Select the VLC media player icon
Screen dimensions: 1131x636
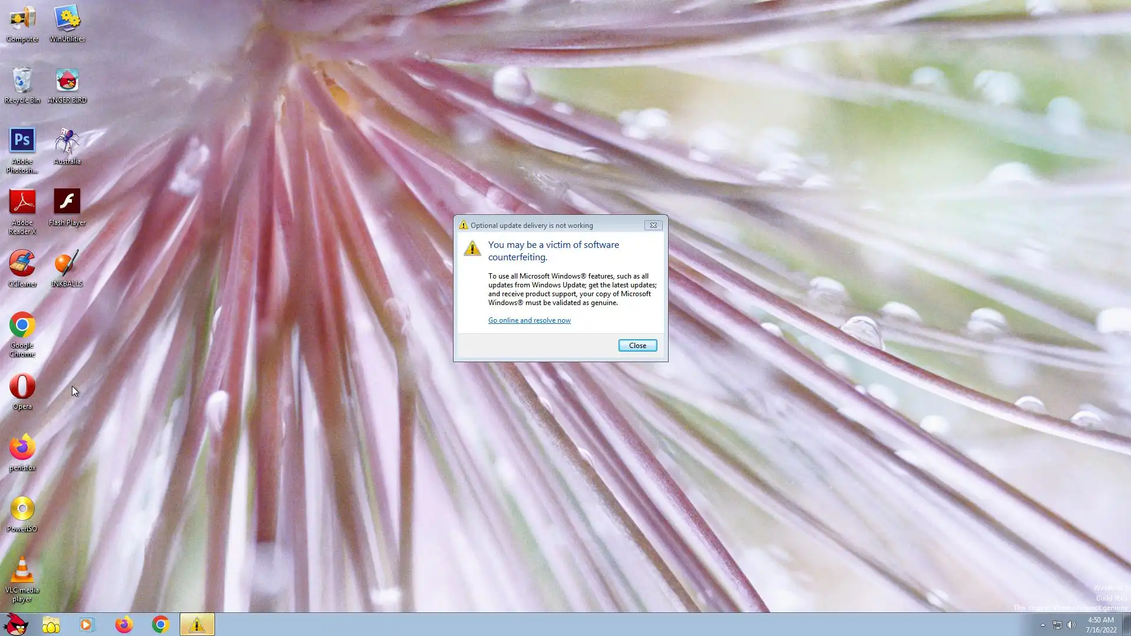pyautogui.click(x=22, y=571)
